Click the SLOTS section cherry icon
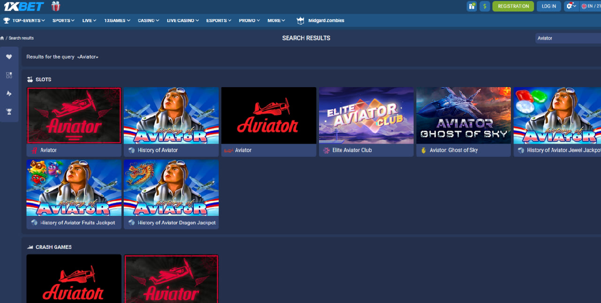This screenshot has width=601, height=303. click(x=30, y=80)
